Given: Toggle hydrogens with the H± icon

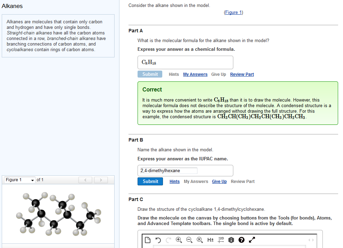Looking at the screenshot, I should click(x=210, y=240).
